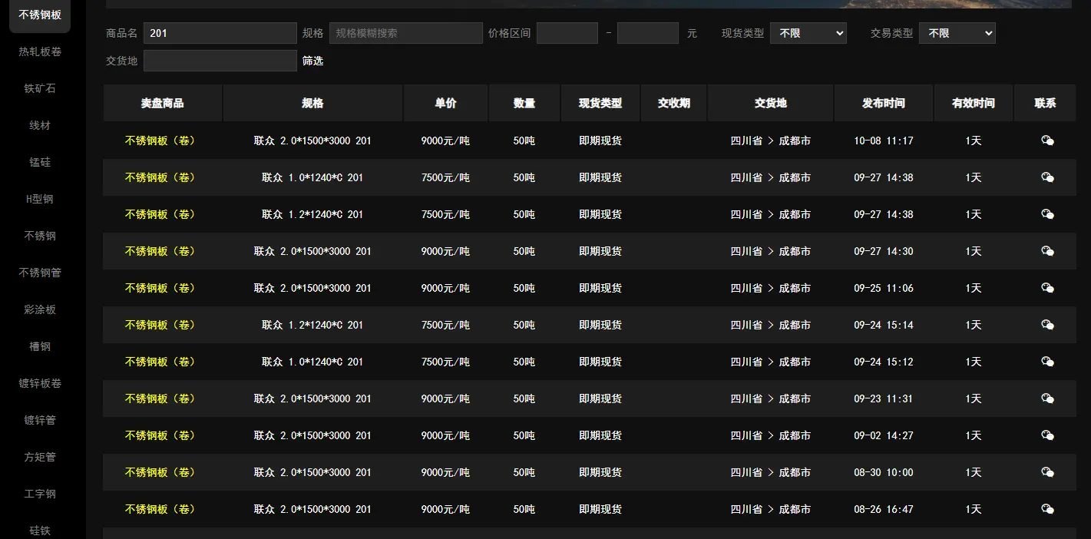Choose 镀锌板卷 from the sidebar
Screen dimensions: 1091x539
40,383
